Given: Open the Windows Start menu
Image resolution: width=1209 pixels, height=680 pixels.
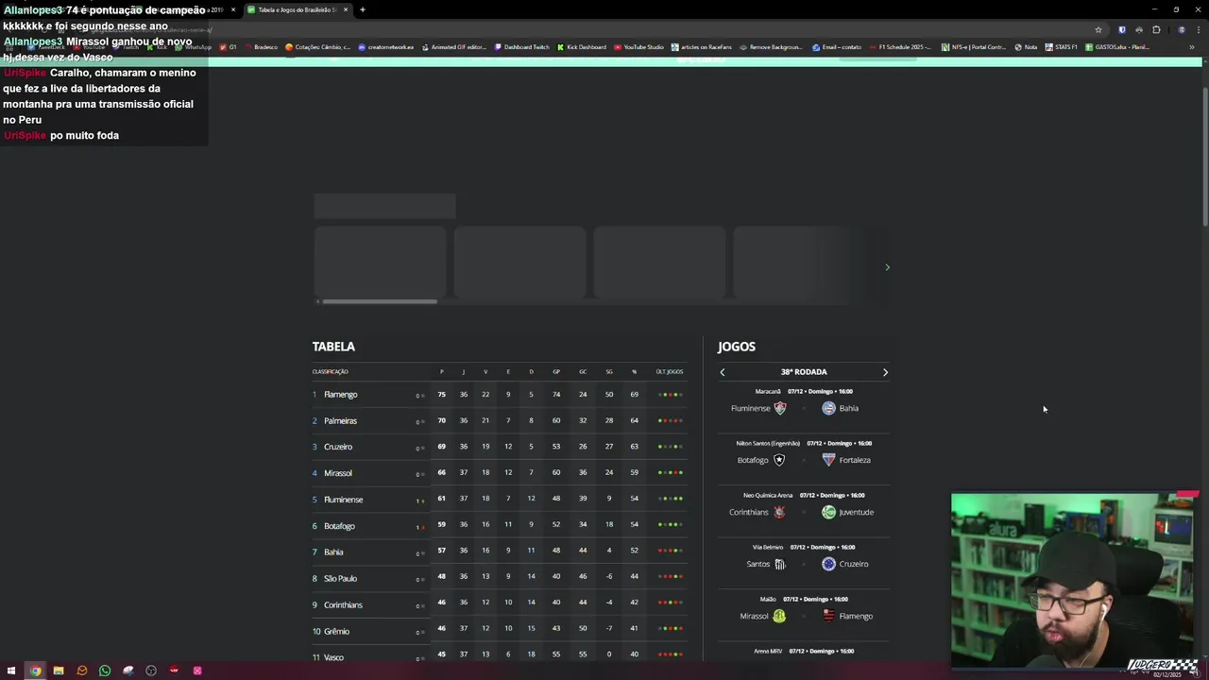Looking at the screenshot, I should tap(11, 671).
